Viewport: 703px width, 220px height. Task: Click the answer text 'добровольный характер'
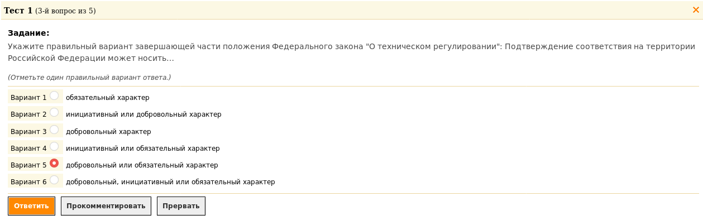click(108, 132)
